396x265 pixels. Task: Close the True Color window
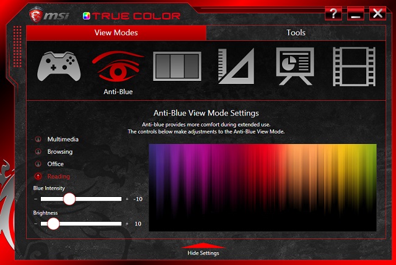pyautogui.click(x=378, y=13)
